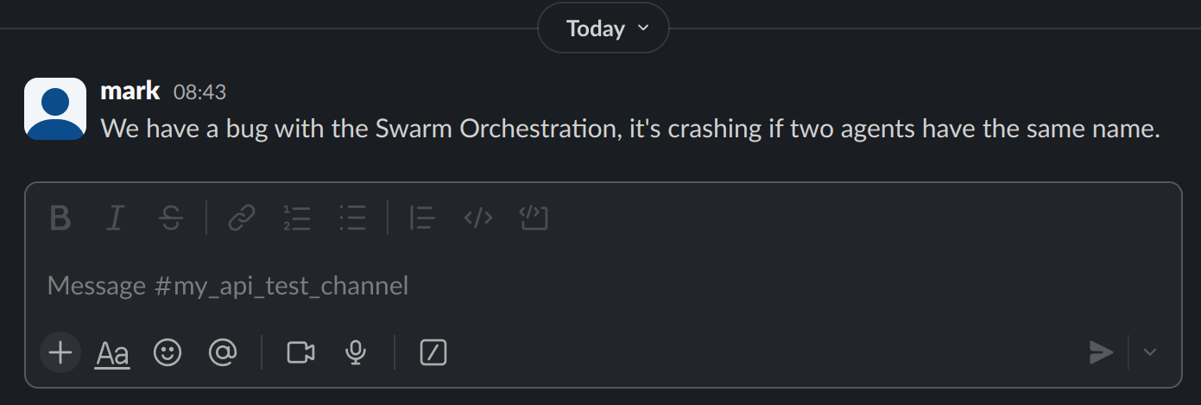
Task: Expand the schedule send options chevron
Action: pyautogui.click(x=1150, y=352)
